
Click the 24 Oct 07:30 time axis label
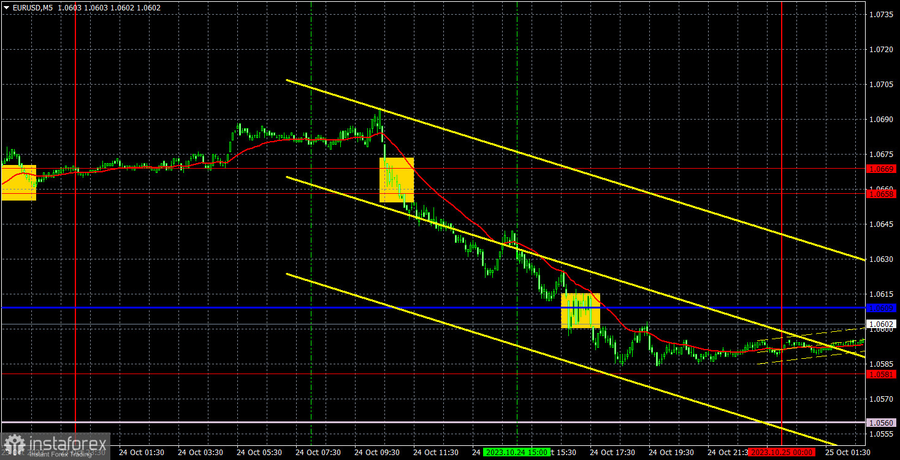(x=318, y=452)
